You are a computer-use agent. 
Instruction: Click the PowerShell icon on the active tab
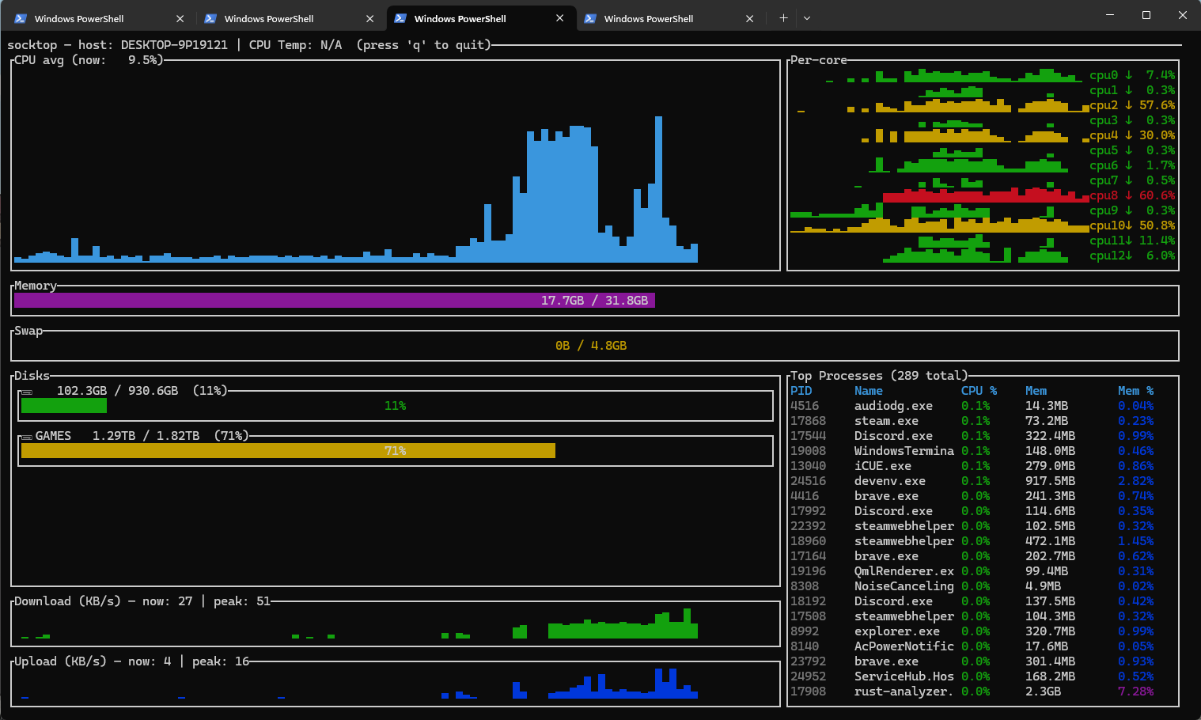pos(400,18)
